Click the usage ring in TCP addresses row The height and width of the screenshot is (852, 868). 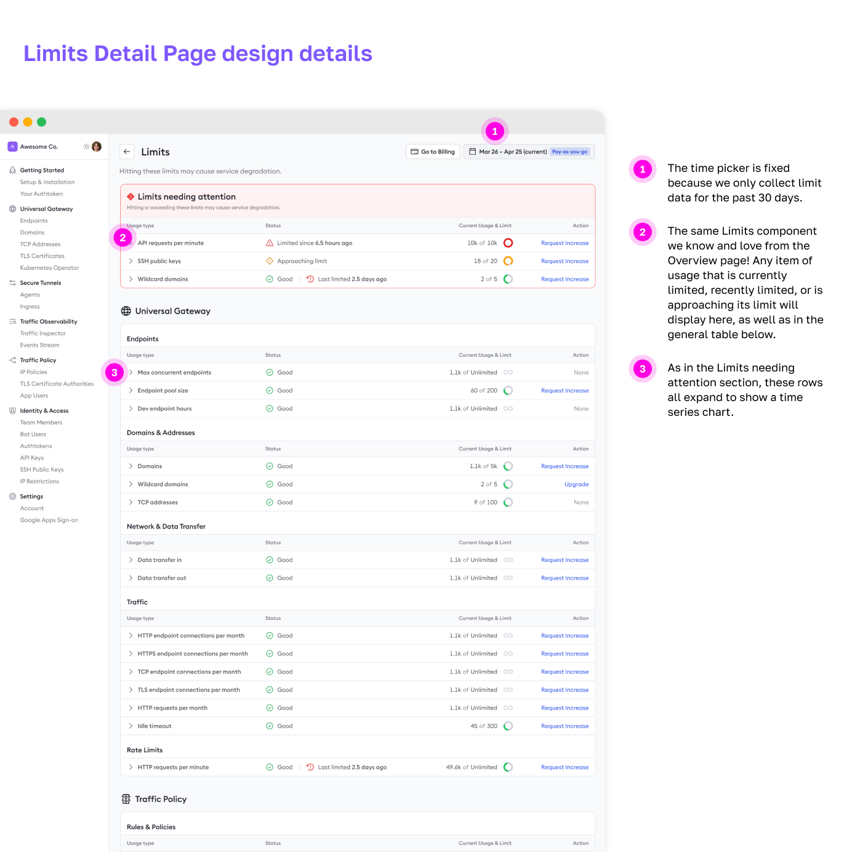(x=508, y=503)
